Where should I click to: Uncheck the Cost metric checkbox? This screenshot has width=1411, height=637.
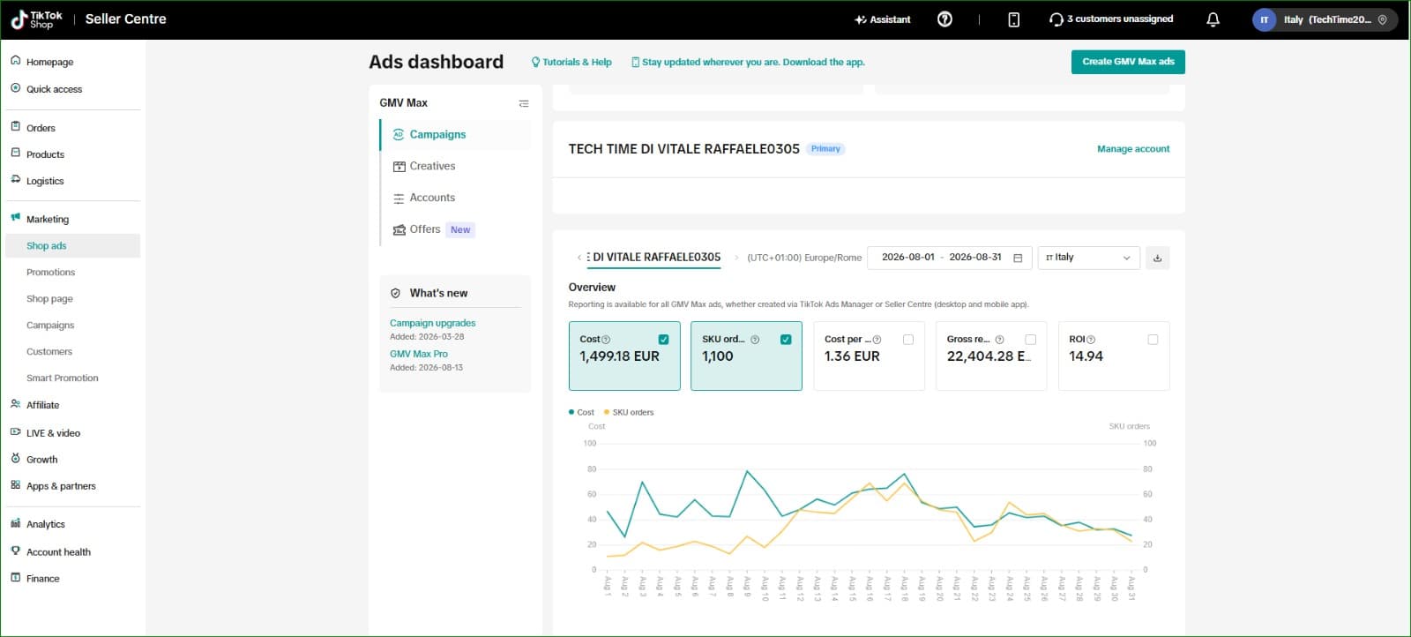(x=663, y=340)
